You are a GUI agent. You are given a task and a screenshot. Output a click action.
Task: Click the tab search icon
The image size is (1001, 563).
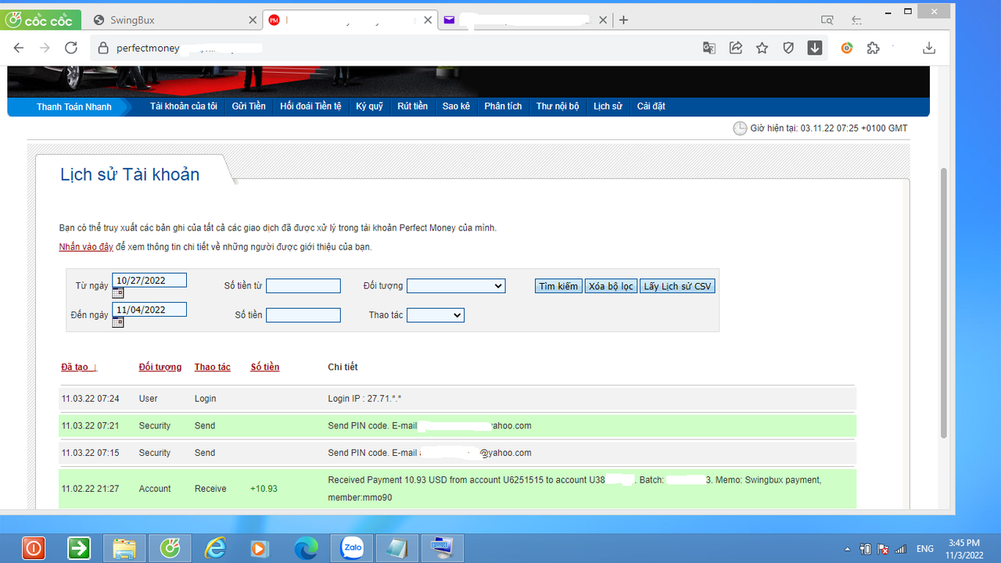point(827,20)
